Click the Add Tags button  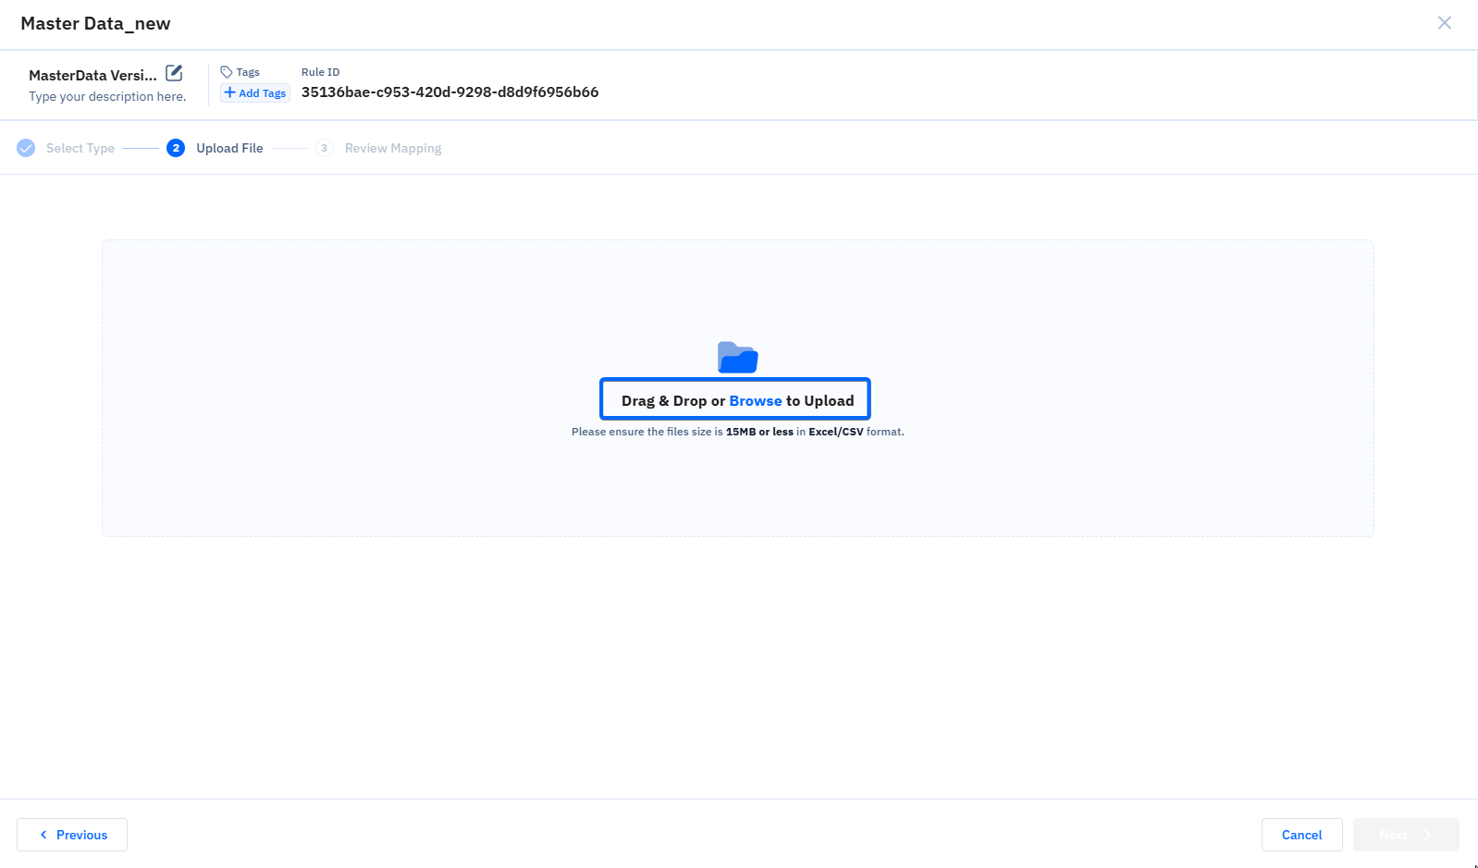coord(255,93)
